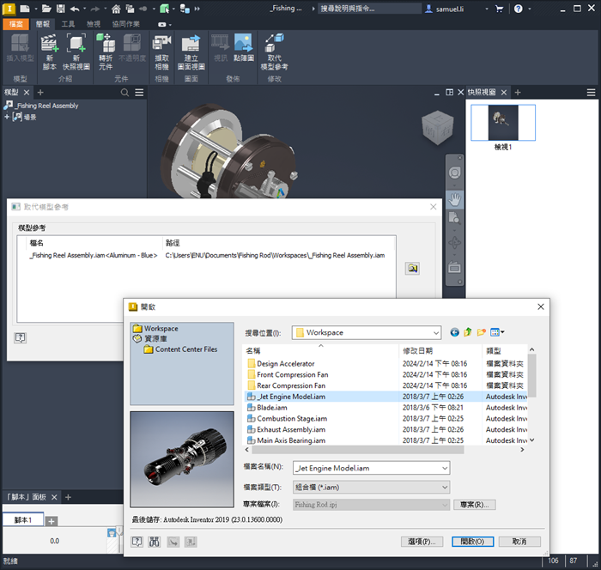Click the Find binoculars icon in Open dialog
Viewport: 601px width, 570px height.
154,542
